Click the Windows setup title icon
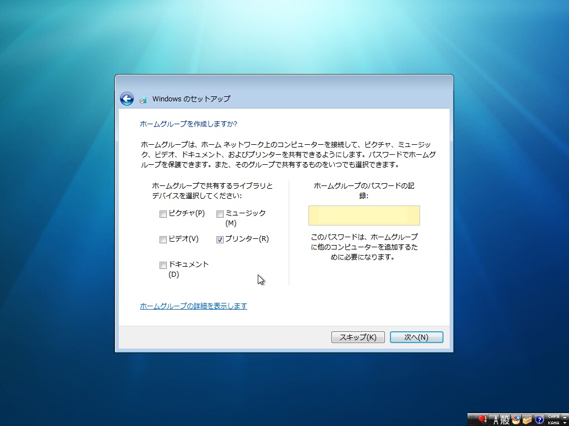Screen dimensions: 569x426 (143, 99)
